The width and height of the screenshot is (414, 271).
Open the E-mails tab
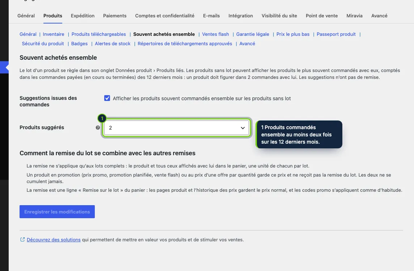[211, 16]
